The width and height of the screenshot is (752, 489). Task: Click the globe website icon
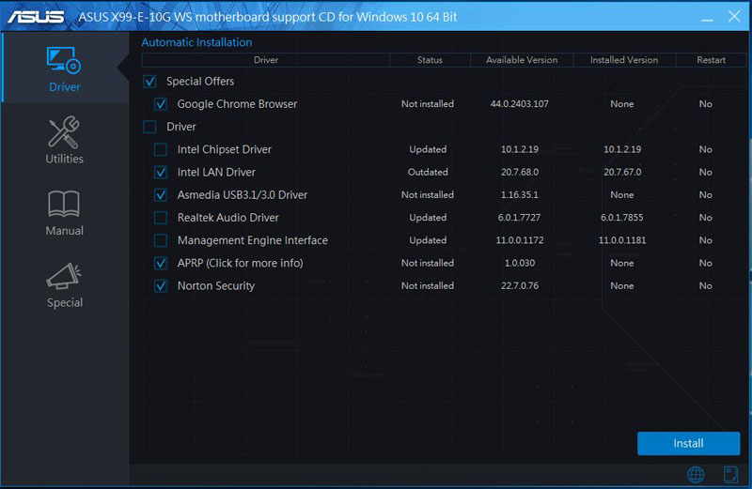tap(696, 474)
